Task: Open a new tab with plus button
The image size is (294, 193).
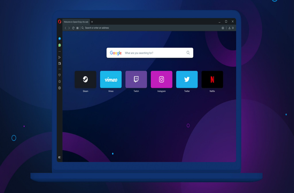Action: (92, 22)
